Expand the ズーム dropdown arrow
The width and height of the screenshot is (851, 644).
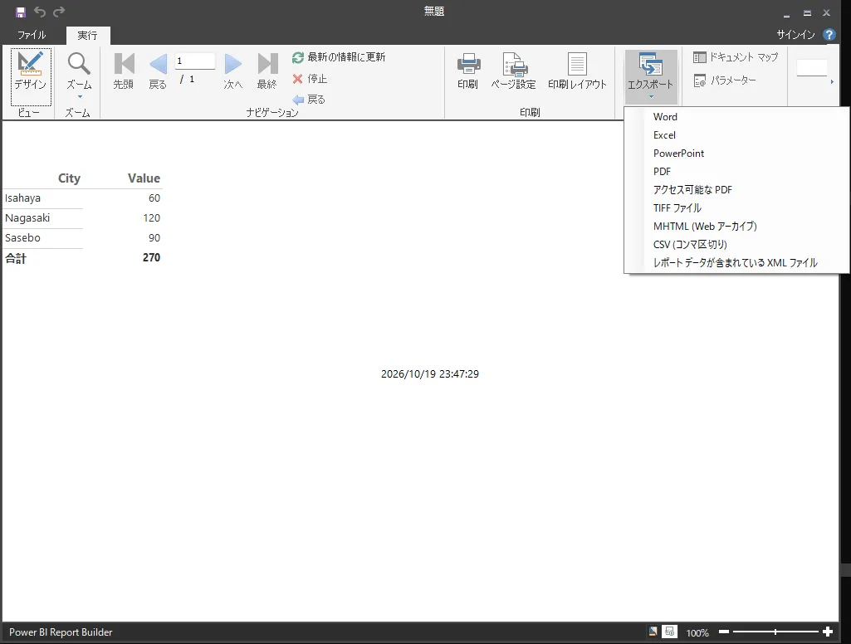[80, 97]
